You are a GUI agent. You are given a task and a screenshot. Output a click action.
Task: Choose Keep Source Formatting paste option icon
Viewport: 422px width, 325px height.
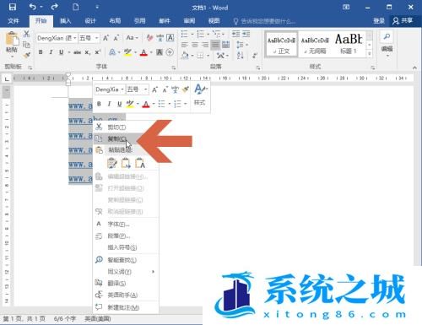click(x=112, y=163)
